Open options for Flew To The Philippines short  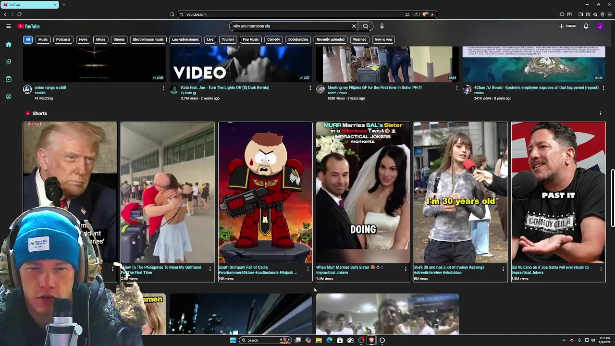(210, 269)
